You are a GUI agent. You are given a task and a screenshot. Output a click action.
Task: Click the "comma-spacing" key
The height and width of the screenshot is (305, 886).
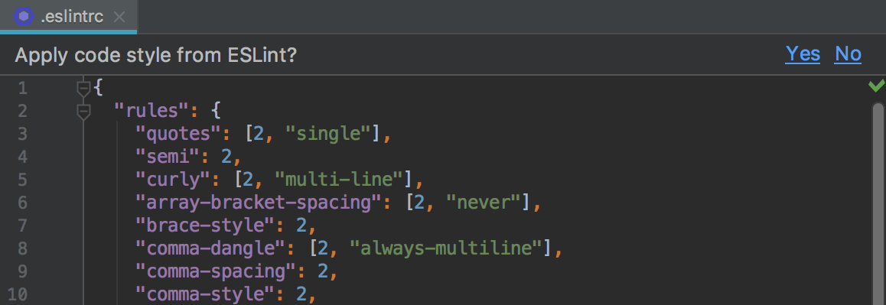216,271
